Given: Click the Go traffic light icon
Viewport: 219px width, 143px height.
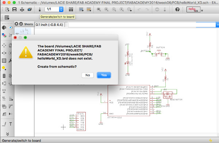Looking at the screenshot, I should (165, 9).
